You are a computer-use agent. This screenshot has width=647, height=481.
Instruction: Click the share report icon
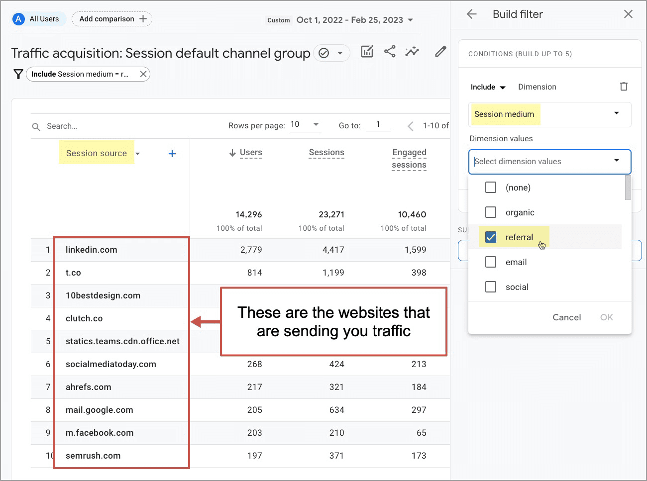[390, 51]
